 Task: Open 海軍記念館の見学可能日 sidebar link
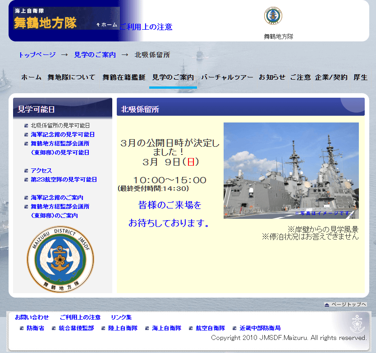[63, 135]
